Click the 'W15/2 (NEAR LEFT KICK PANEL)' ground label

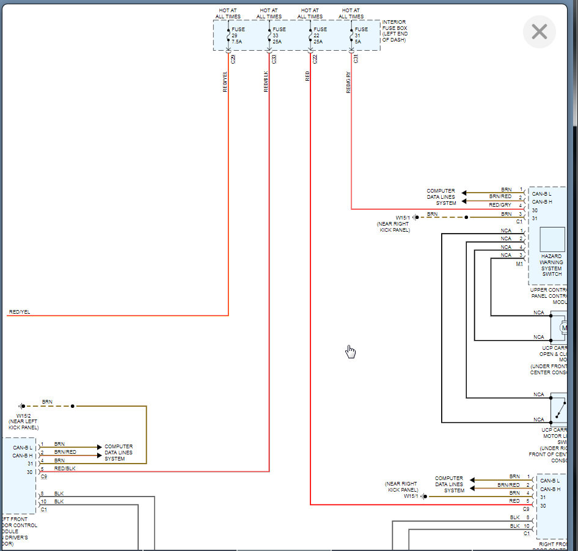pyautogui.click(x=24, y=421)
